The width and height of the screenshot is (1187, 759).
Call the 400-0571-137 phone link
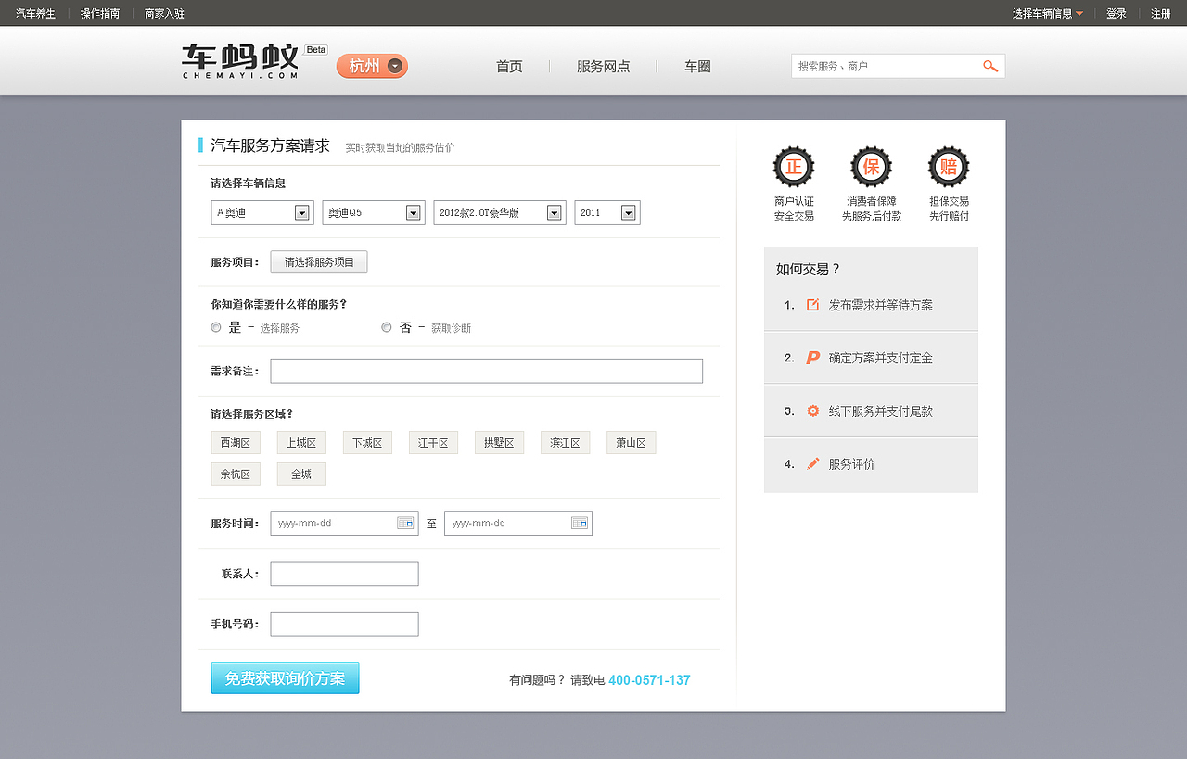pyautogui.click(x=649, y=679)
